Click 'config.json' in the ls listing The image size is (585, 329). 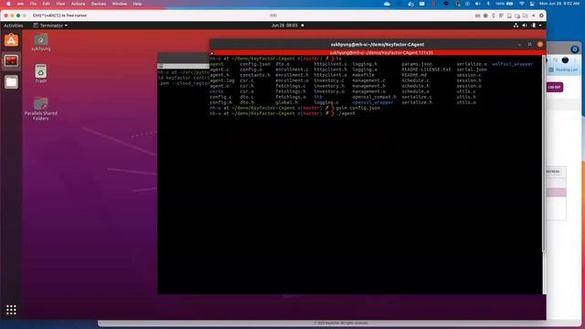coord(255,64)
